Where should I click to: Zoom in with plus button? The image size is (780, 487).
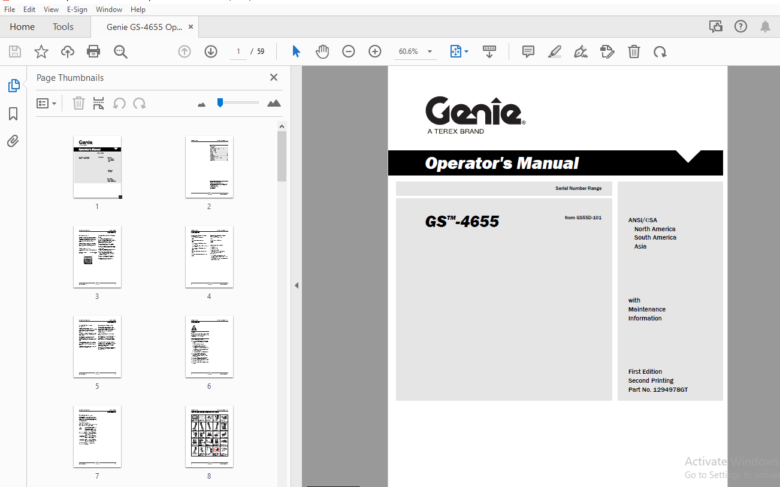pyautogui.click(x=375, y=52)
